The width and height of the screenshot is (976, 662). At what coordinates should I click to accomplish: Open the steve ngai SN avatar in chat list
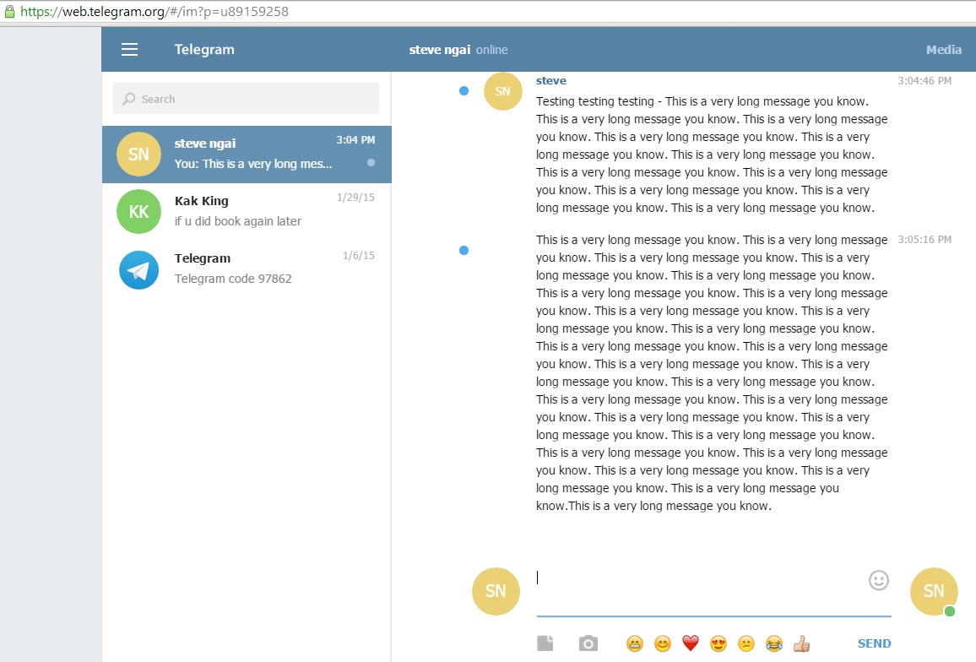coord(138,154)
